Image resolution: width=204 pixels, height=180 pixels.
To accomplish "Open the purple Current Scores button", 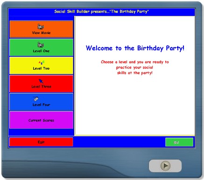I will click(x=41, y=120).
